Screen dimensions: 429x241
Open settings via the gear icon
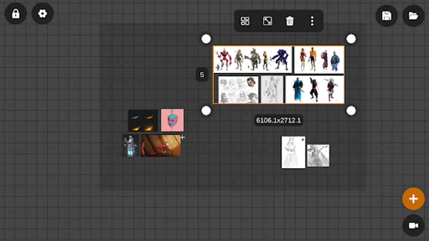coord(42,14)
